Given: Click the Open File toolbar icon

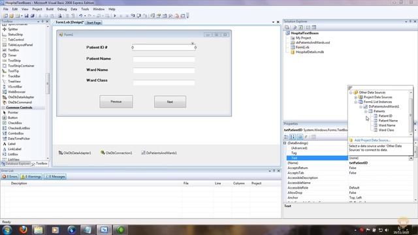Looking at the screenshot, I should tap(12, 16).
